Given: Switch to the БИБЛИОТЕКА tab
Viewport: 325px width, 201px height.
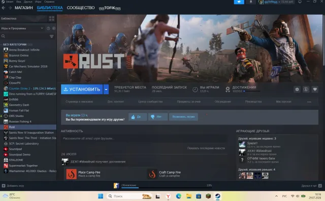Looking at the screenshot, I should 50,8.
